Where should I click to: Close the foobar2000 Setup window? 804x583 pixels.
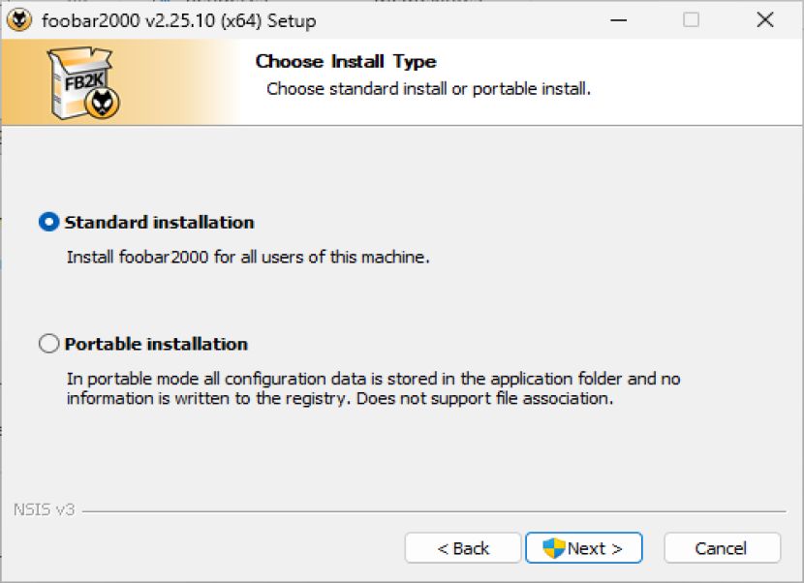click(765, 20)
